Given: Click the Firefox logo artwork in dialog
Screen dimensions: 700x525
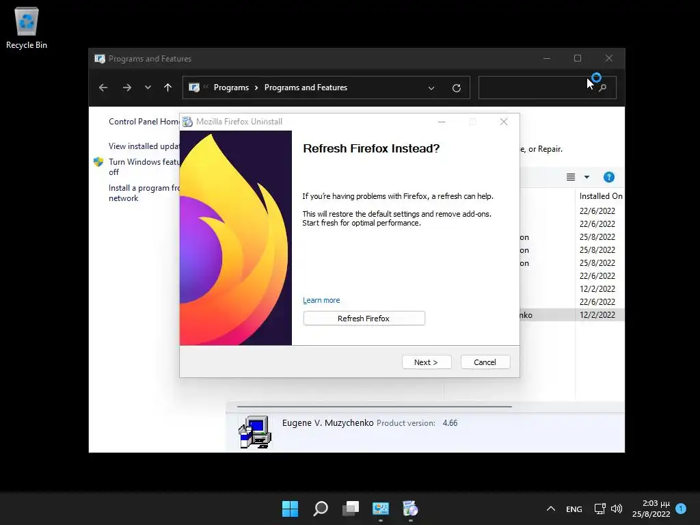Looking at the screenshot, I should tap(236, 237).
